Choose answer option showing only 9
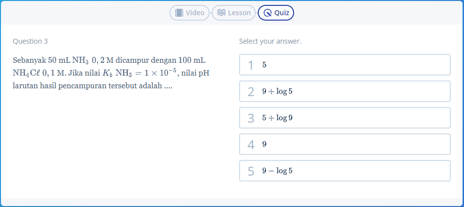 (x=345, y=144)
